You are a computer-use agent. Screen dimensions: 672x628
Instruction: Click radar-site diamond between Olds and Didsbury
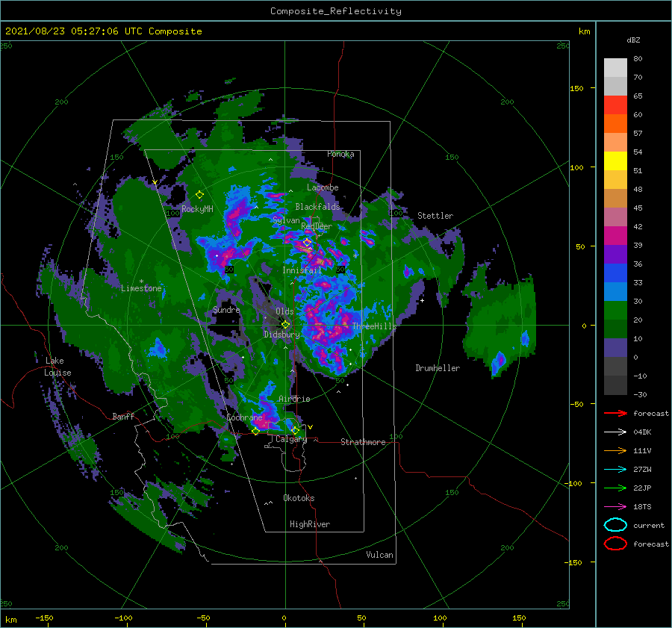click(285, 325)
